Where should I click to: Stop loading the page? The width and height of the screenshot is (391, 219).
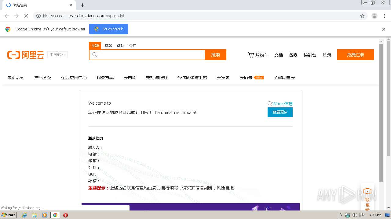[x=26, y=16]
